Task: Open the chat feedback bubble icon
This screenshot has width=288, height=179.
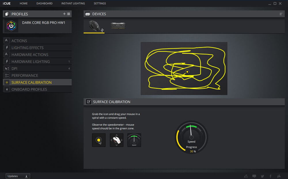Action: click(x=254, y=176)
